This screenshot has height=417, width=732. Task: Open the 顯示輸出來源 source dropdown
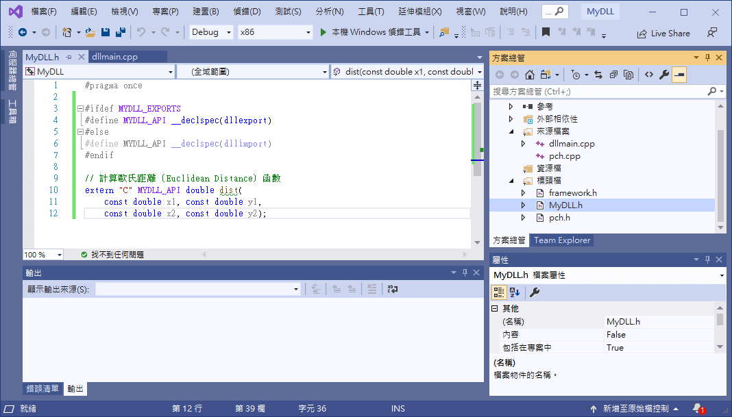[295, 289]
